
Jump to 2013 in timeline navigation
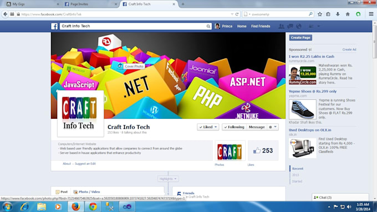click(x=296, y=175)
